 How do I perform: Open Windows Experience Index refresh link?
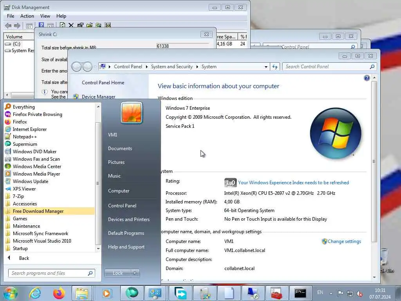[293, 183]
